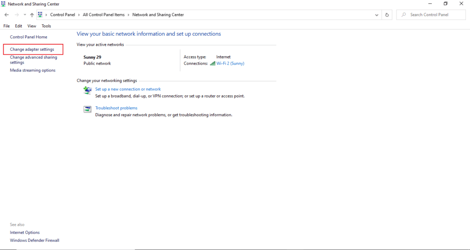Open the Recent locations dropdown chevron

[x=24, y=15]
